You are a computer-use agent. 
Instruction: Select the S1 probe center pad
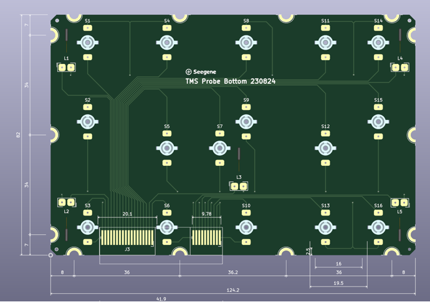pos(87,43)
